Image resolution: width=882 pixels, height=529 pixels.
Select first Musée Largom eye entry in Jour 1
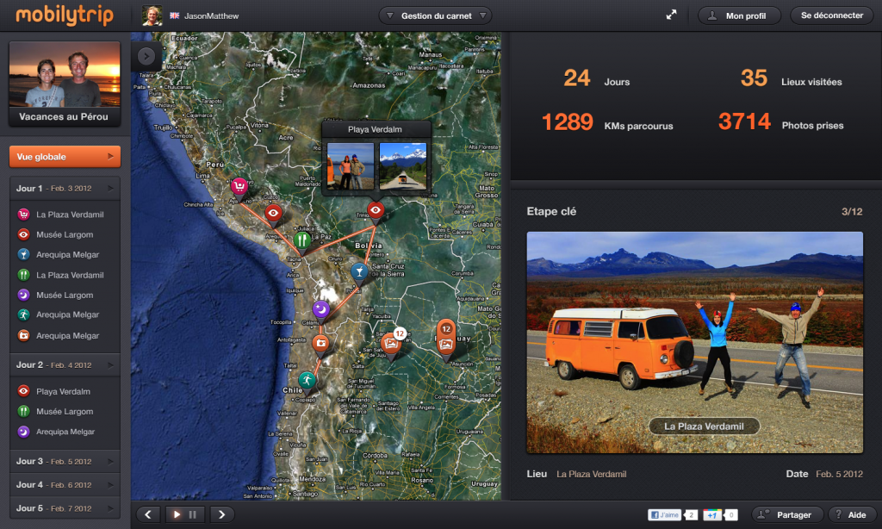55,234
